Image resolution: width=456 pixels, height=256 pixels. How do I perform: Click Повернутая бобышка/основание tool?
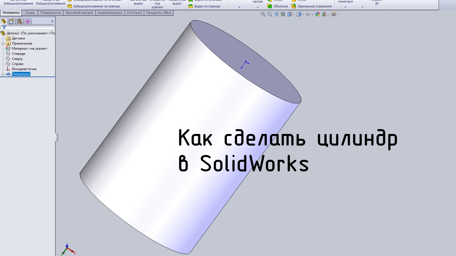pos(51,3)
